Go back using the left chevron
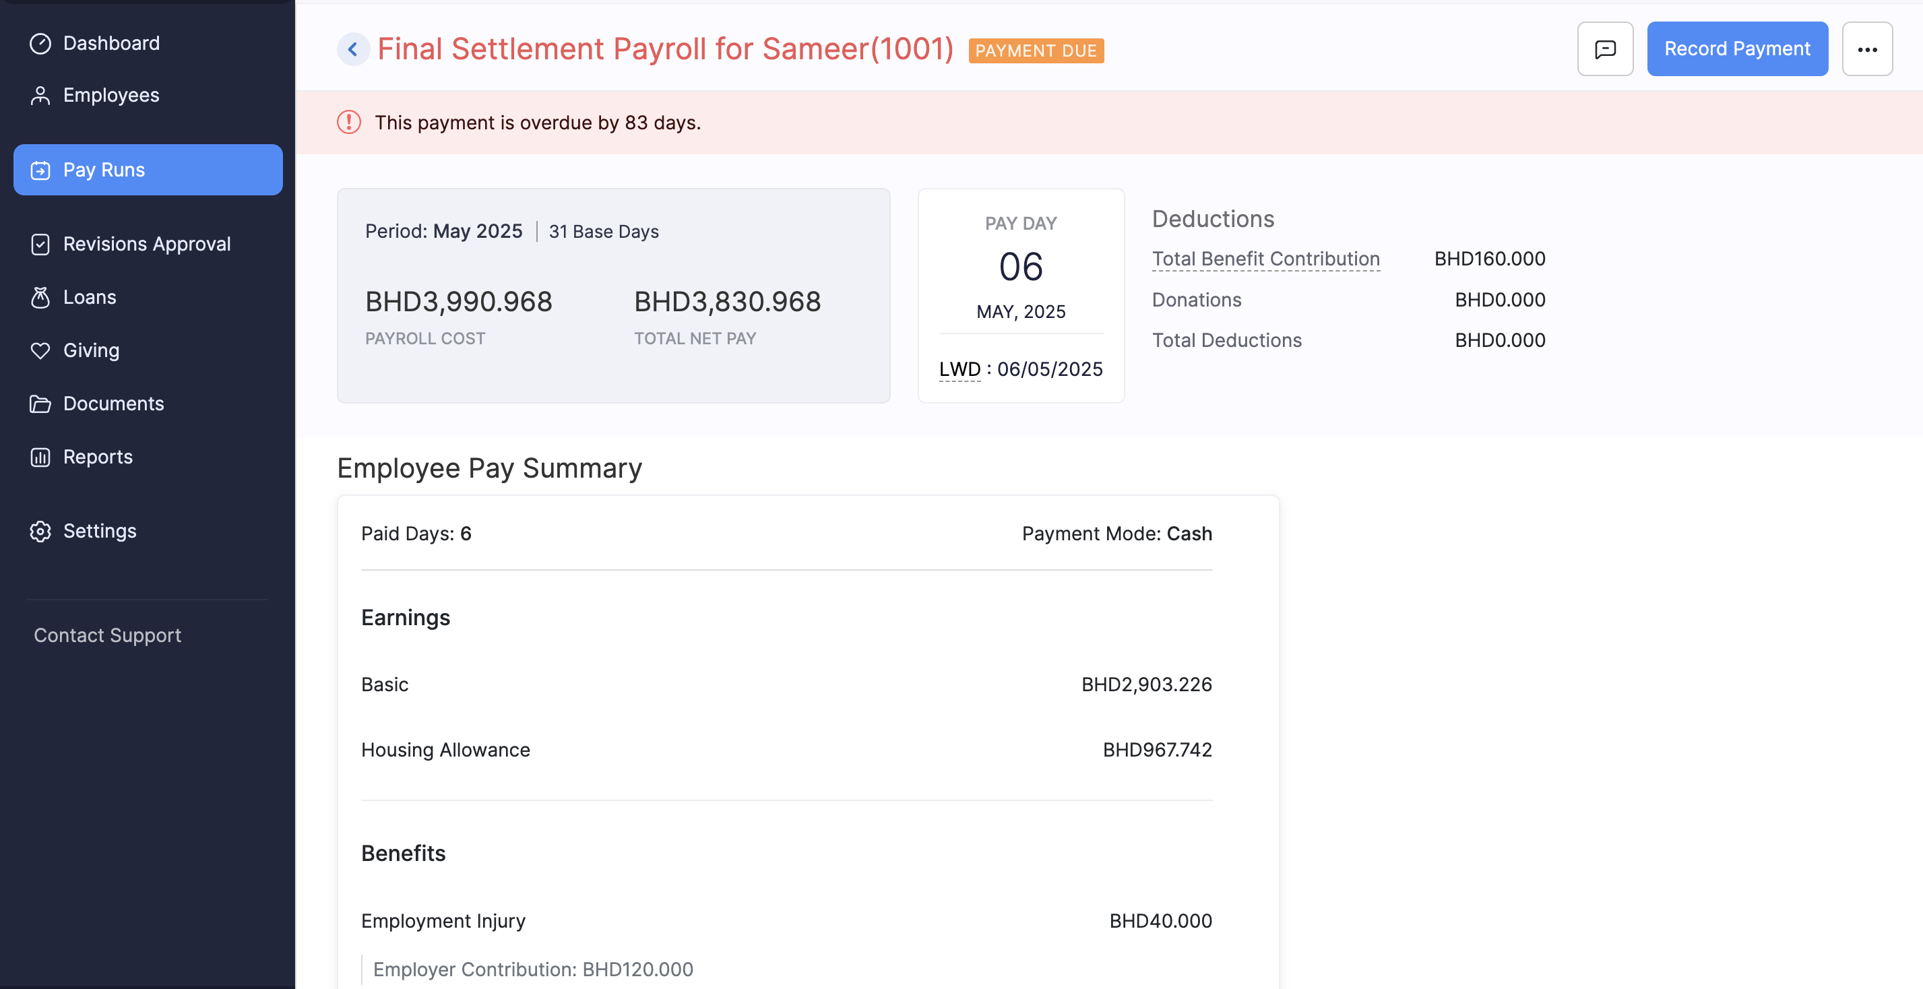The width and height of the screenshot is (1923, 989). (353, 49)
